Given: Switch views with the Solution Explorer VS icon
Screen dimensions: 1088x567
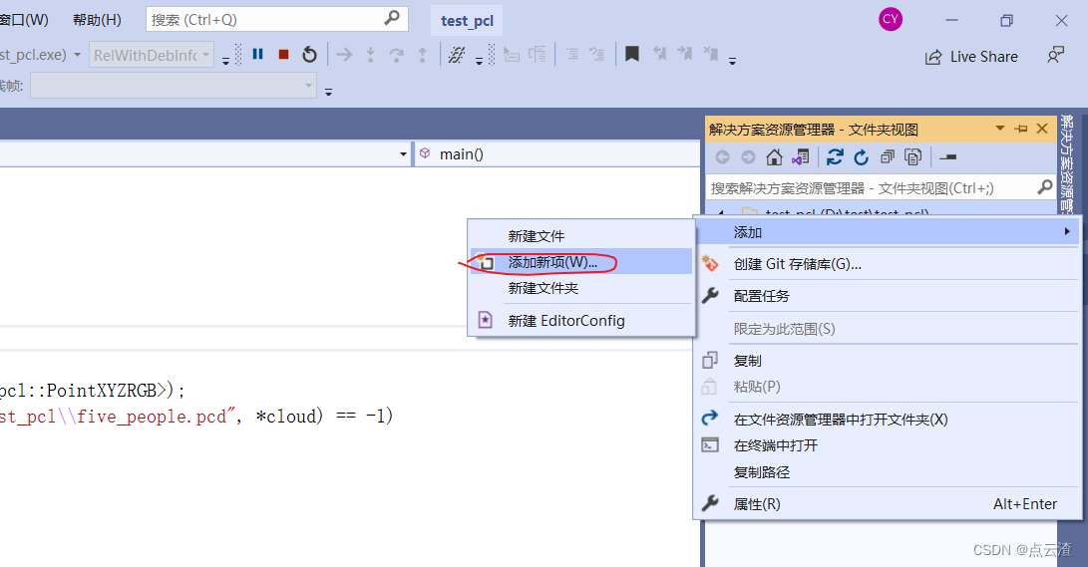Looking at the screenshot, I should pyautogui.click(x=800, y=157).
